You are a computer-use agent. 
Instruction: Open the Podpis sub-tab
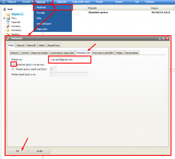pos(119,53)
